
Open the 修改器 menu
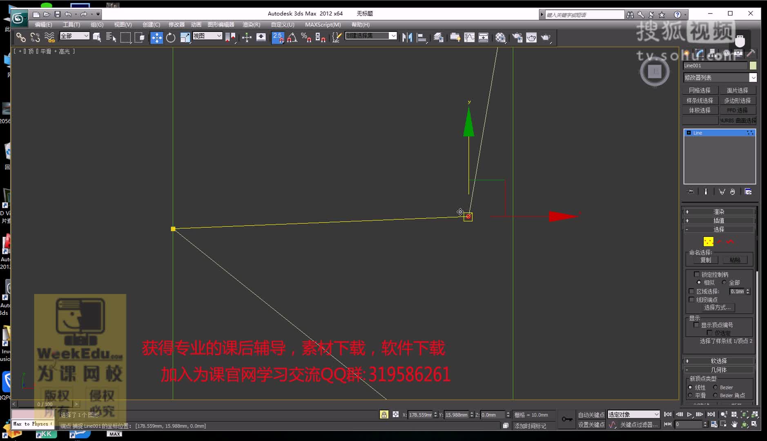tap(176, 24)
